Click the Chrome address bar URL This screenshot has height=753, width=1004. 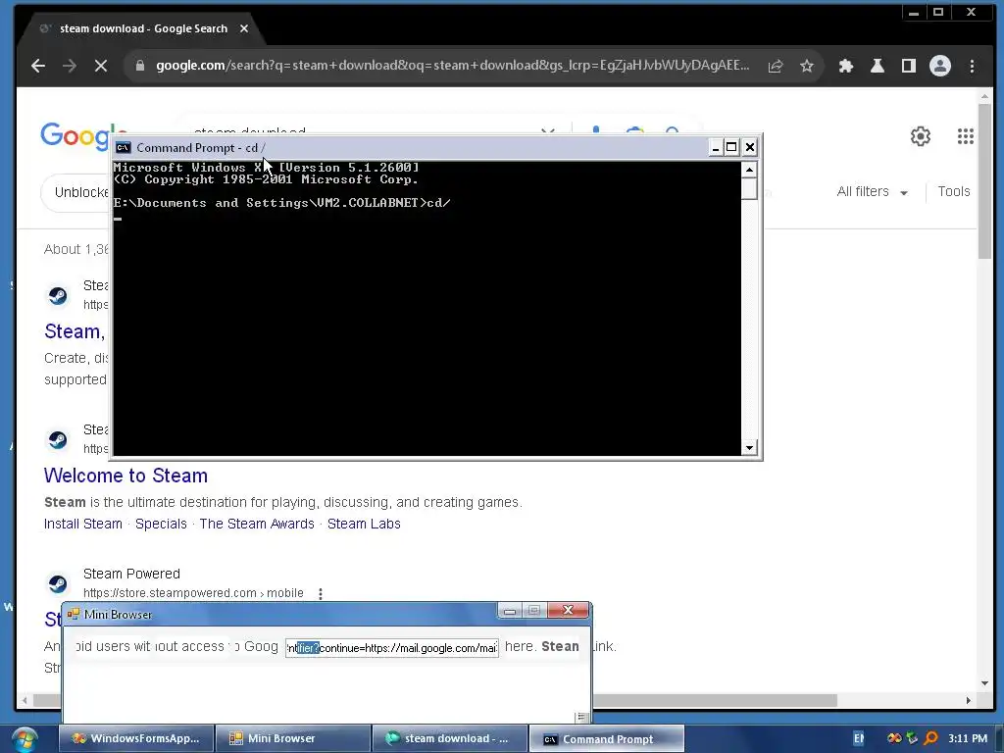(x=452, y=66)
